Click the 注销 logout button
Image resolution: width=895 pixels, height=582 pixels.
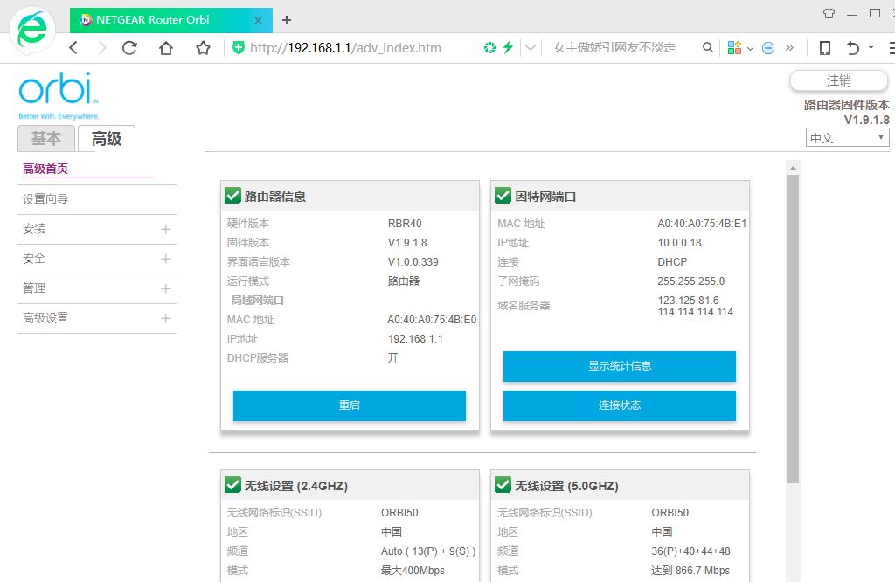(838, 80)
